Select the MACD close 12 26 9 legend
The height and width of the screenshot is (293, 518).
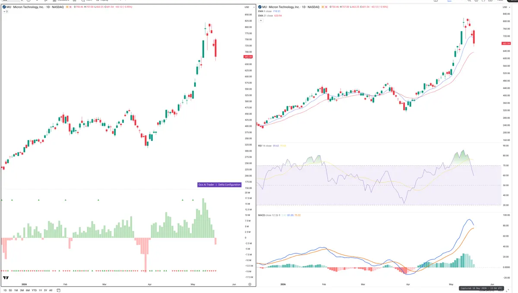(269, 215)
